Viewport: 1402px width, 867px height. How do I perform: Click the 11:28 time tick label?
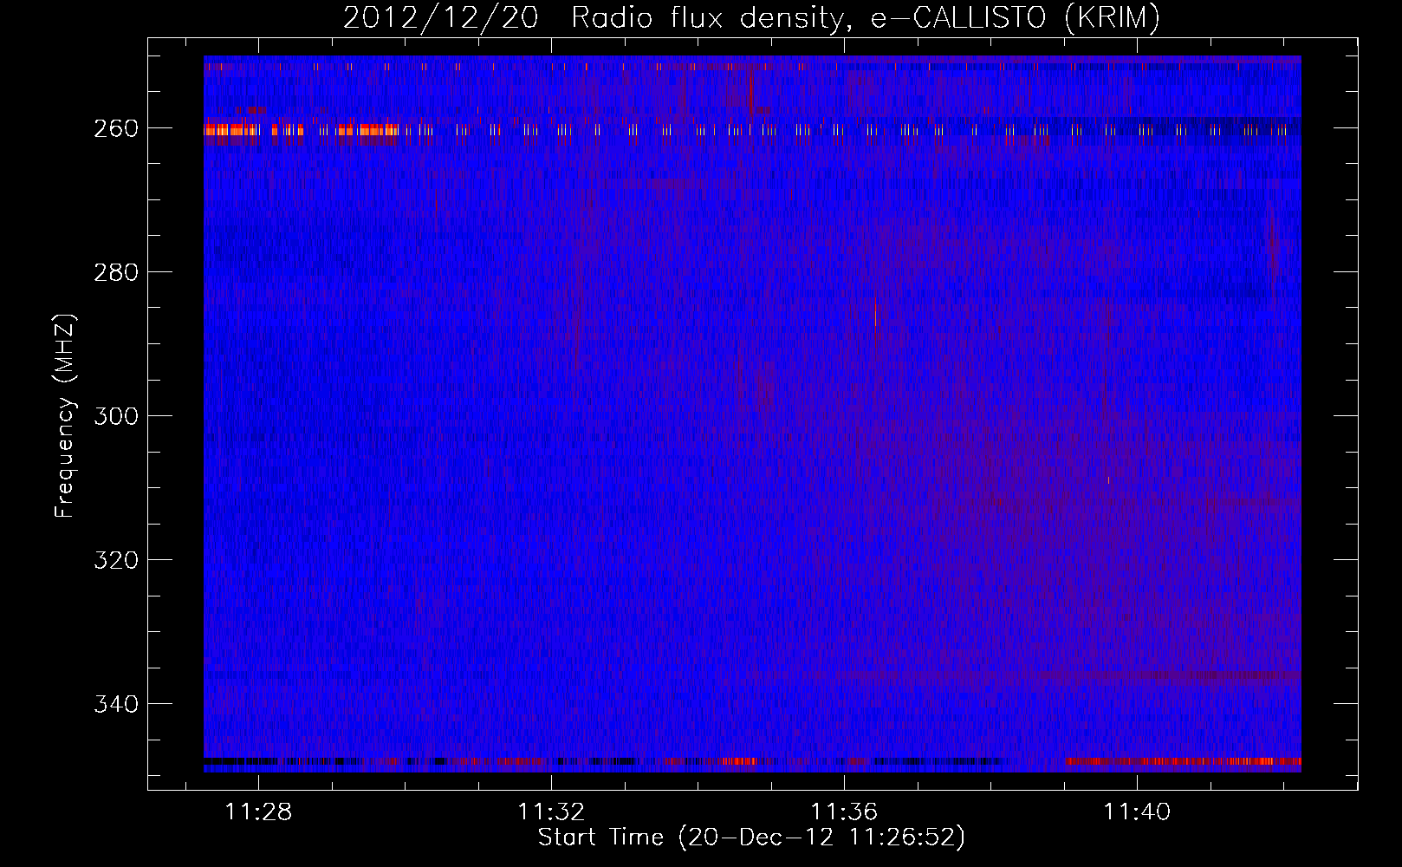click(x=258, y=812)
